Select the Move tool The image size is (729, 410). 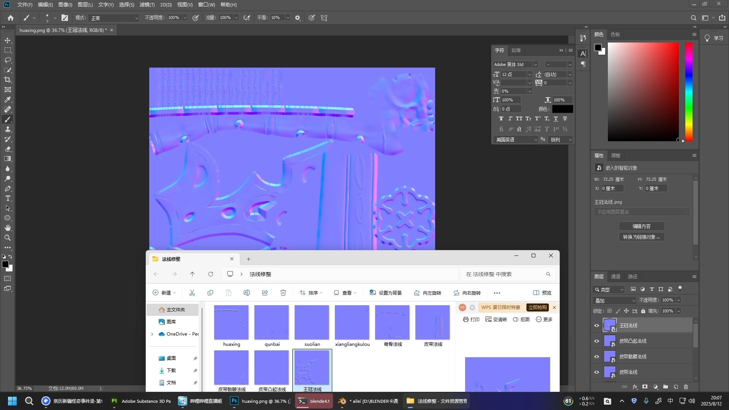[x=8, y=40]
